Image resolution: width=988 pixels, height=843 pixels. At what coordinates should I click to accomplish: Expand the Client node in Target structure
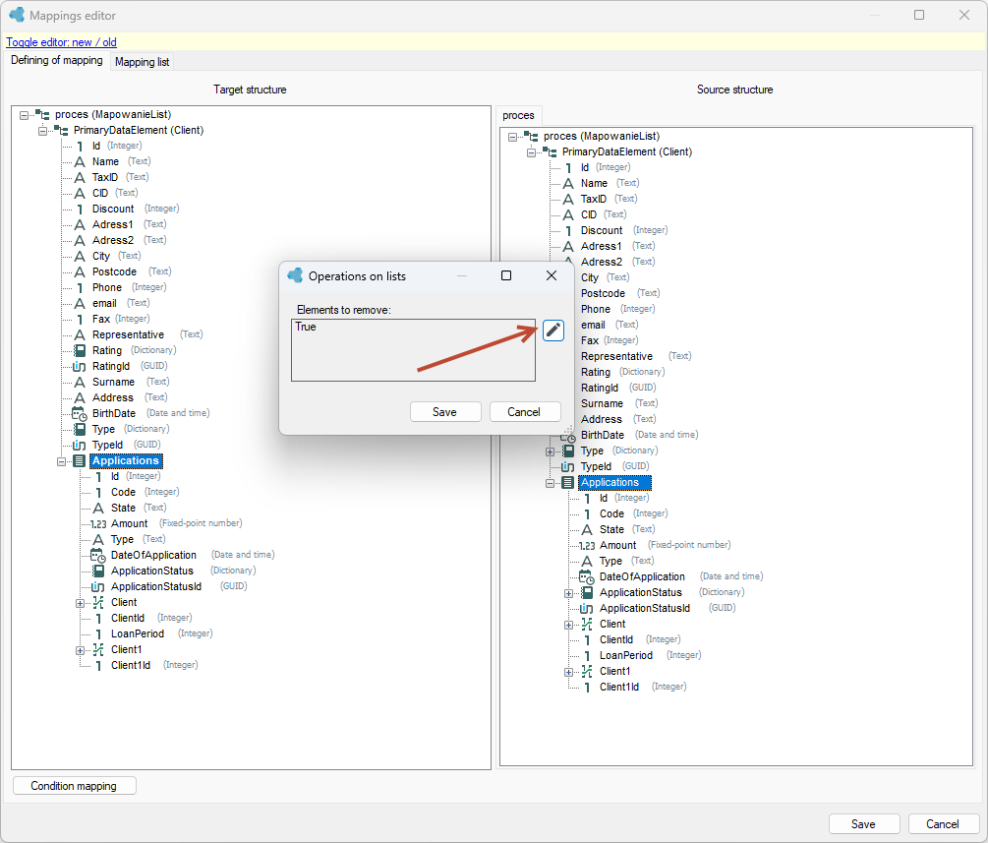(80, 603)
